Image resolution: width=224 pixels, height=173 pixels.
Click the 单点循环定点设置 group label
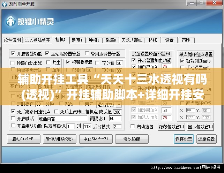[x=196, y=54]
